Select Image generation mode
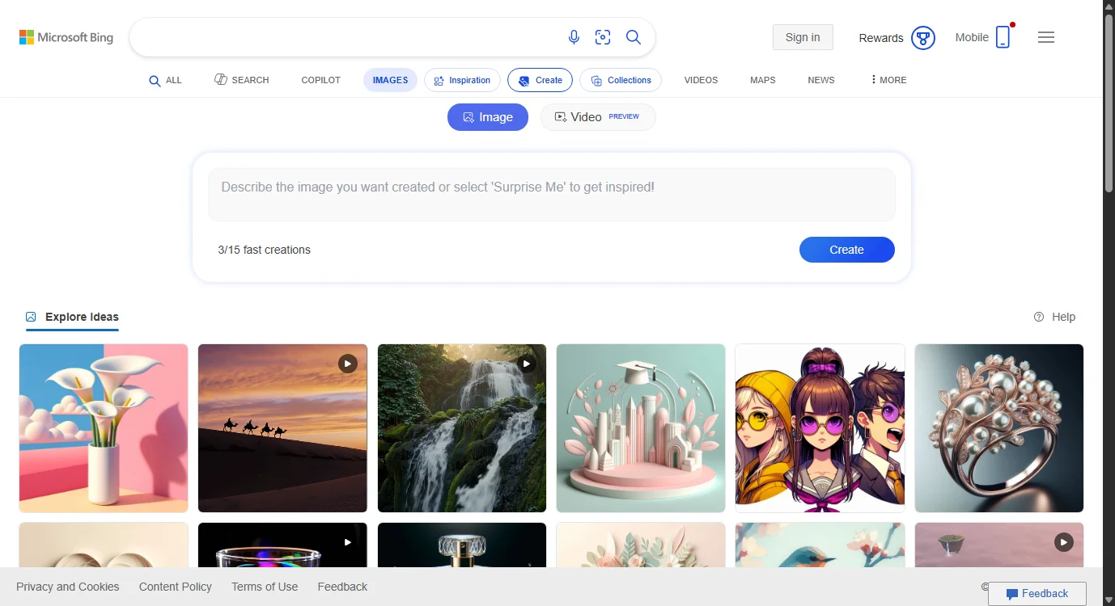 pos(487,116)
